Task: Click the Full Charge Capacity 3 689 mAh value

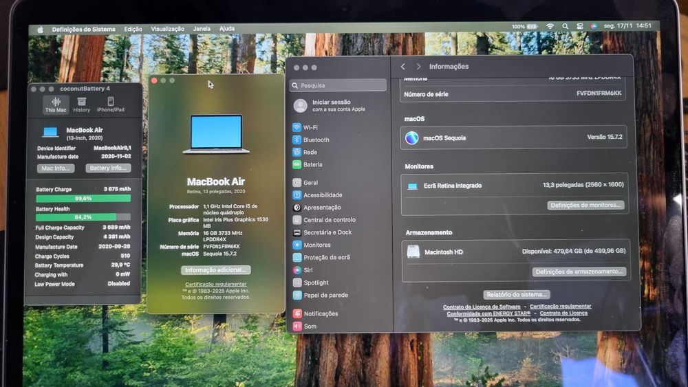Action: [x=117, y=227]
